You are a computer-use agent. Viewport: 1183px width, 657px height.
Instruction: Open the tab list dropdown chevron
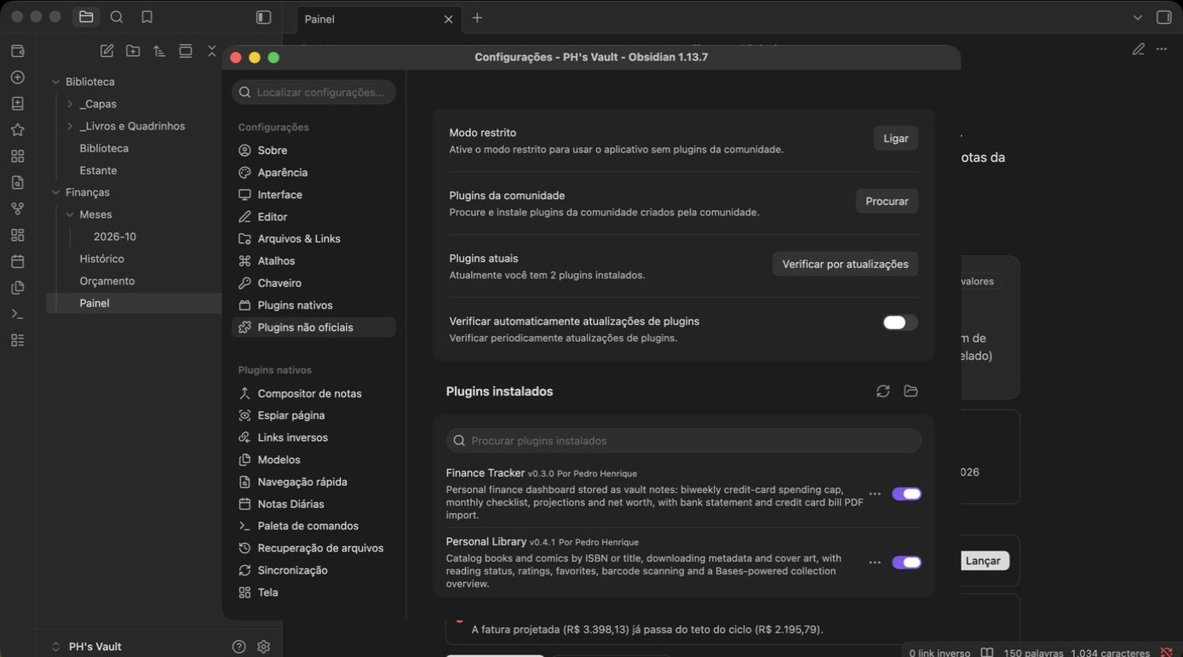point(1138,17)
